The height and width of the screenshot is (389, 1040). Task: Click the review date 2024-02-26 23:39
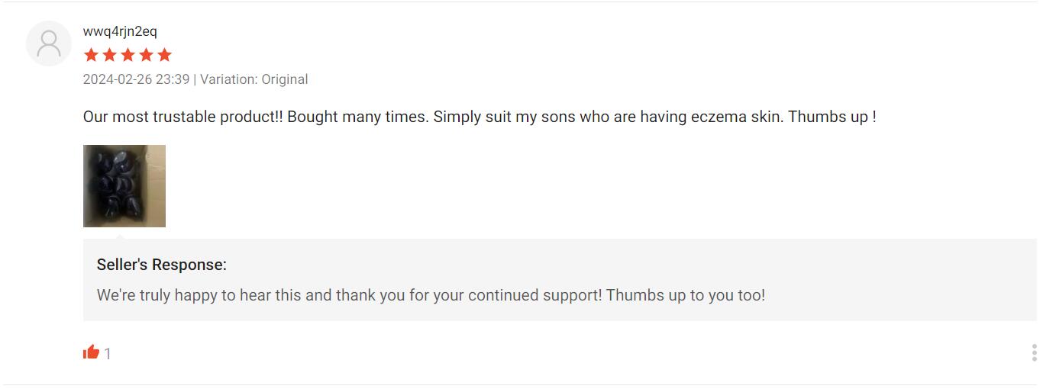tap(136, 79)
